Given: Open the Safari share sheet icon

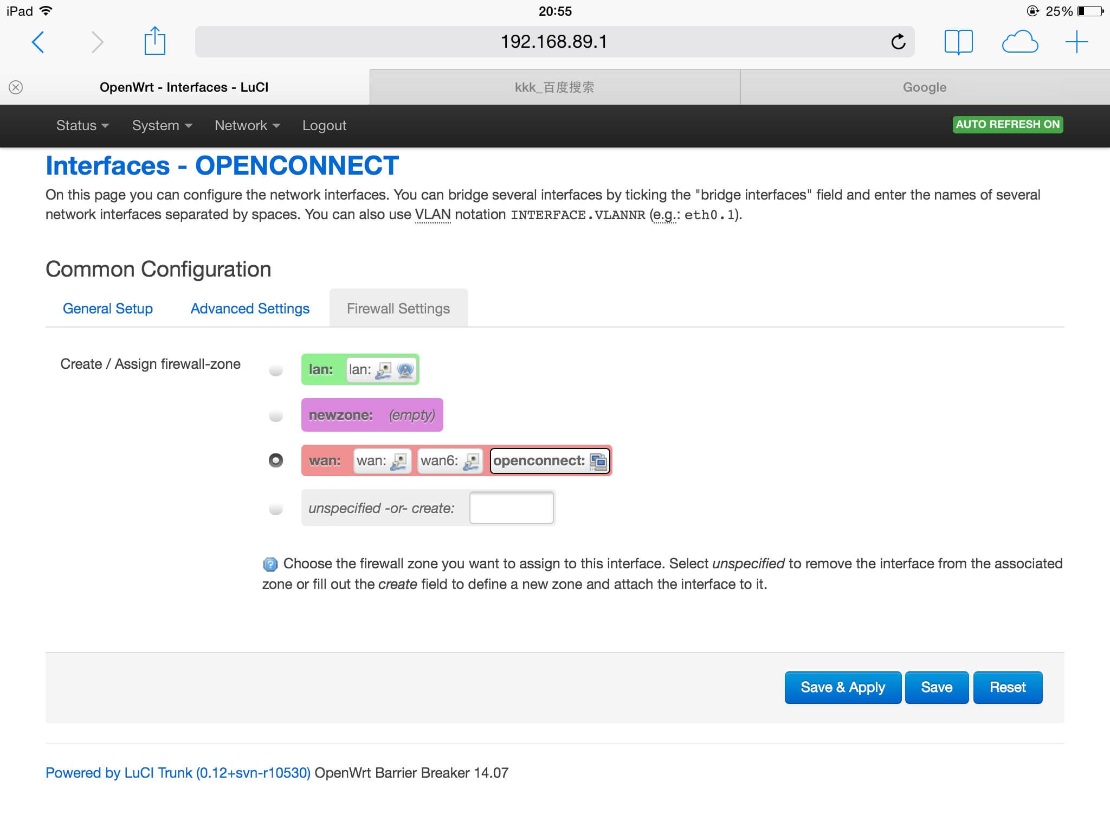Looking at the screenshot, I should [x=154, y=41].
